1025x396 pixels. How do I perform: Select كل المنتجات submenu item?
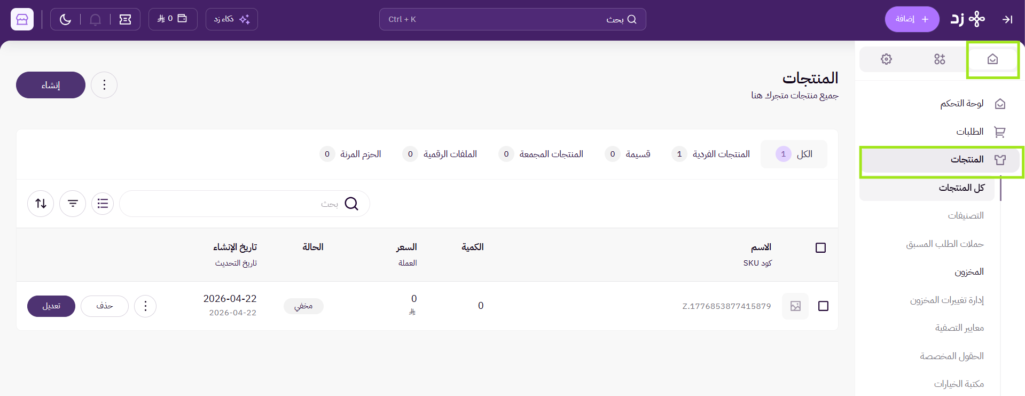pyautogui.click(x=927, y=188)
